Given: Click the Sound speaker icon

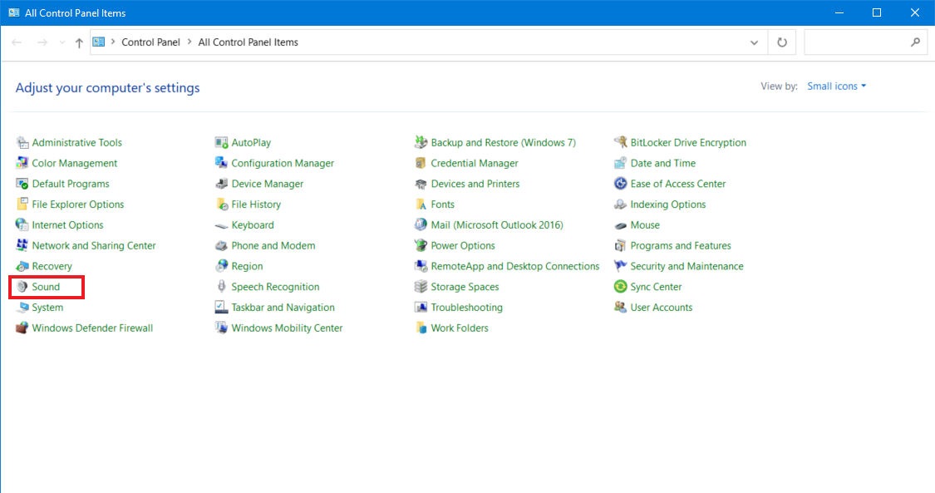Looking at the screenshot, I should tap(22, 287).
